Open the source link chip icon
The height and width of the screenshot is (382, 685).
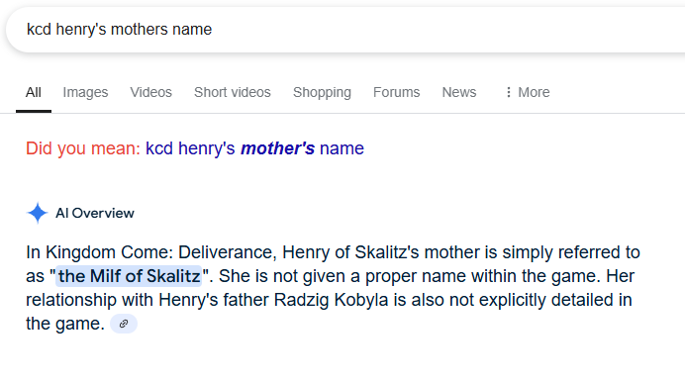tap(124, 324)
